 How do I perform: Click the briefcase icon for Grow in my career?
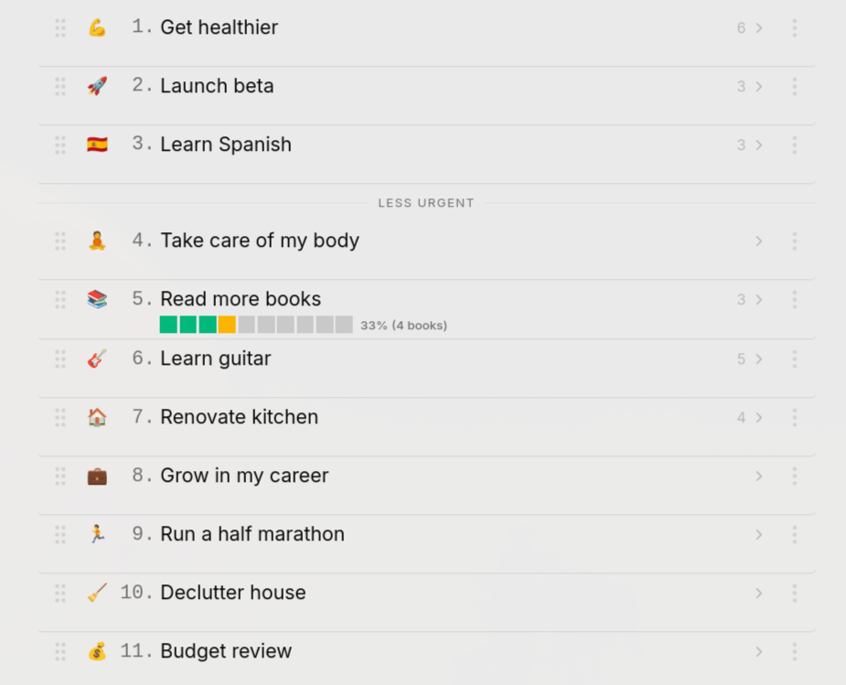(97, 476)
